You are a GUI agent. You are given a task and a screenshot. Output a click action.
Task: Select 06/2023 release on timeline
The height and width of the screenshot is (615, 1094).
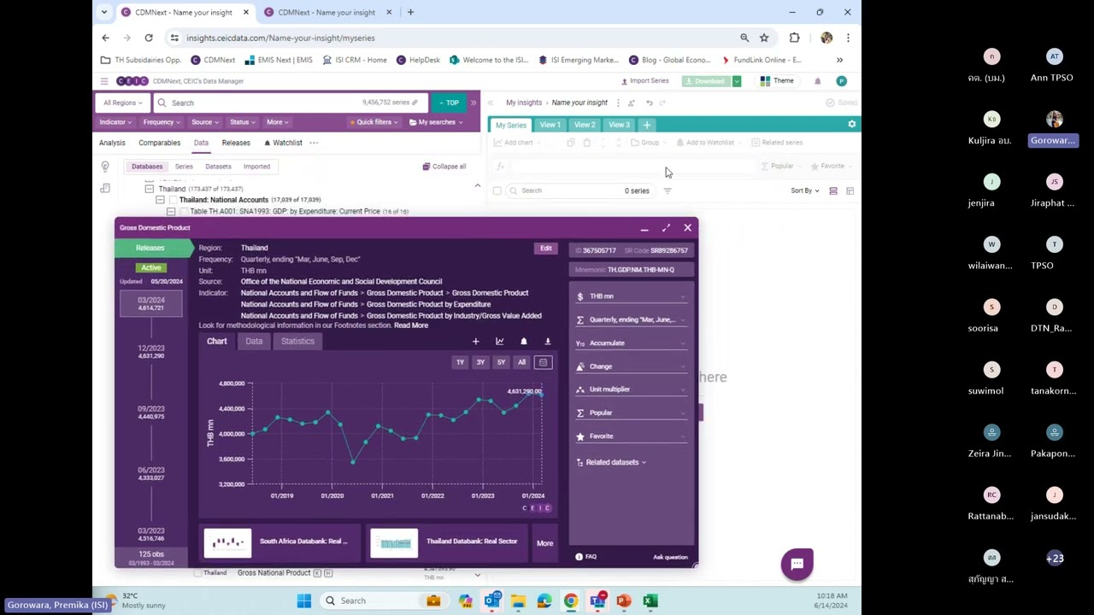151,473
